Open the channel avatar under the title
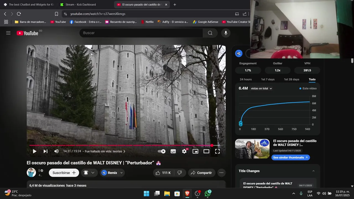Screen dimensions: 354x199 coord(31,172)
